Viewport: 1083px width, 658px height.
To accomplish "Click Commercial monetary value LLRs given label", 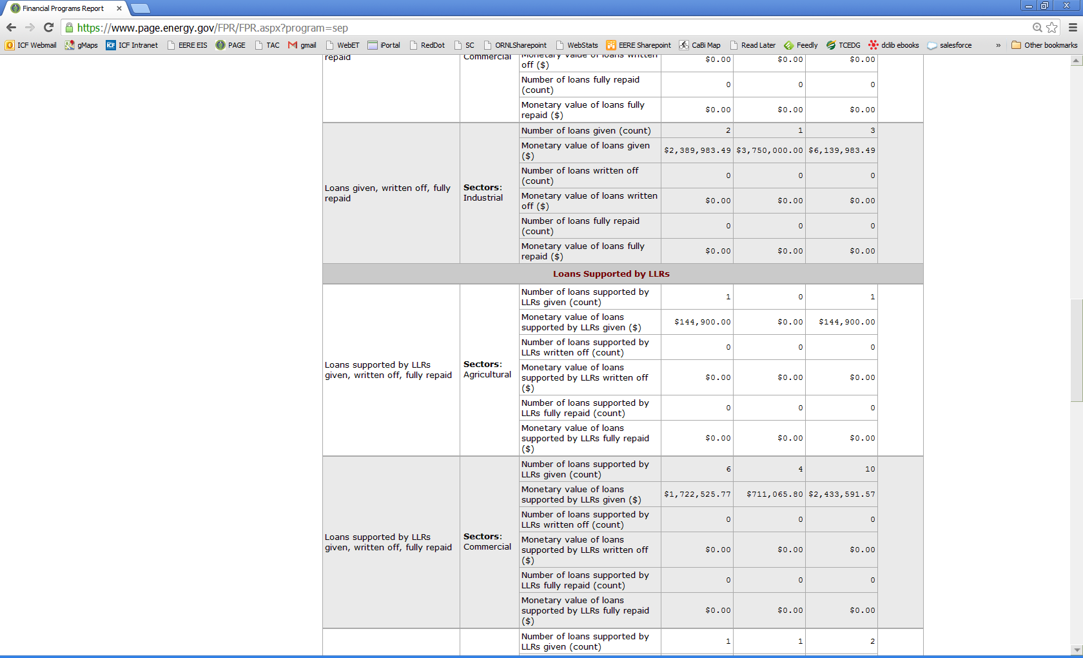I will (x=581, y=494).
